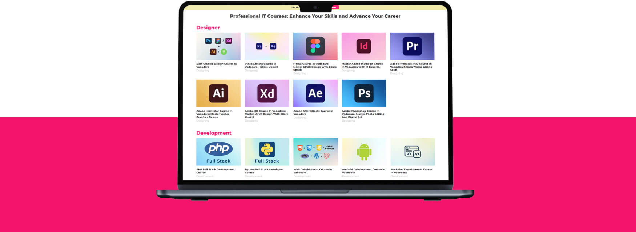Click the pink 'Development' section heading

(x=214, y=133)
